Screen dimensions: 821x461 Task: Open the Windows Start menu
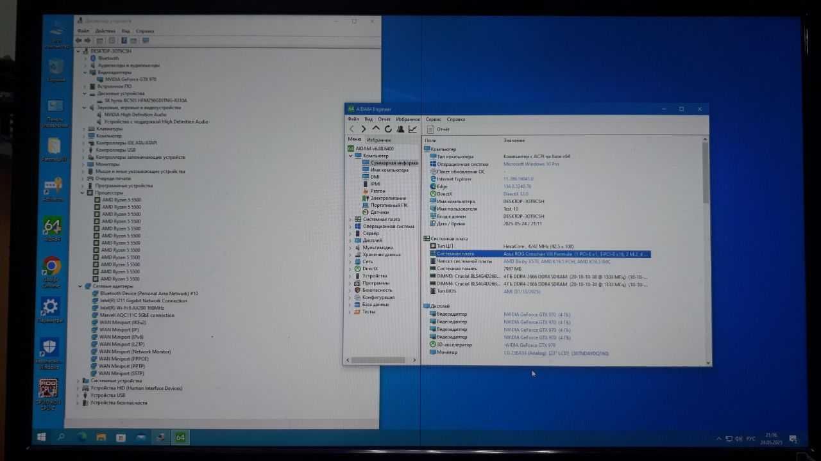pyautogui.click(x=41, y=437)
